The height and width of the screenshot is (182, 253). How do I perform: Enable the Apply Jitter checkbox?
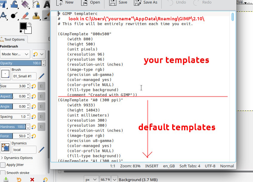coord(3,165)
